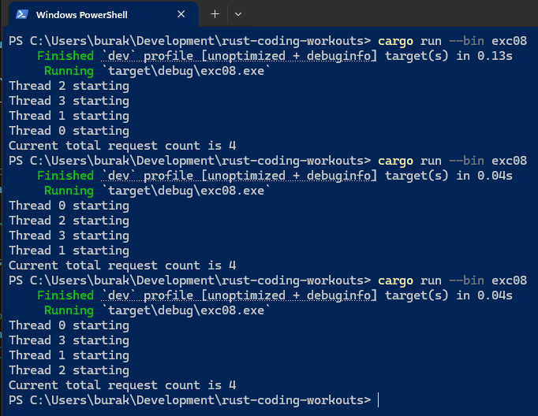The image size is (538, 416).
Task: Click 'Thread 3 starting' in the third run output
Action: pos(69,340)
